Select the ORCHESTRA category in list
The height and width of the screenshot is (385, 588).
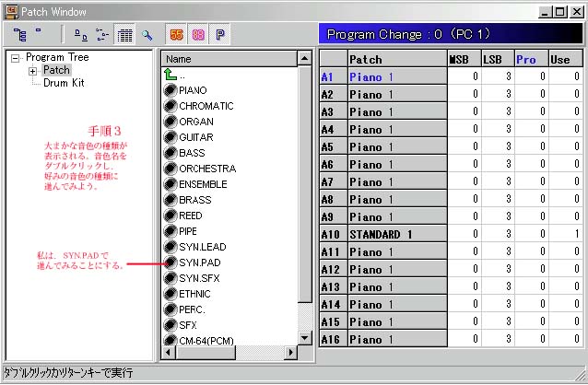click(x=207, y=169)
